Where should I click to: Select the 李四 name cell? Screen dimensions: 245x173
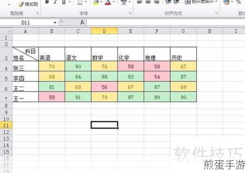[x=25, y=76]
